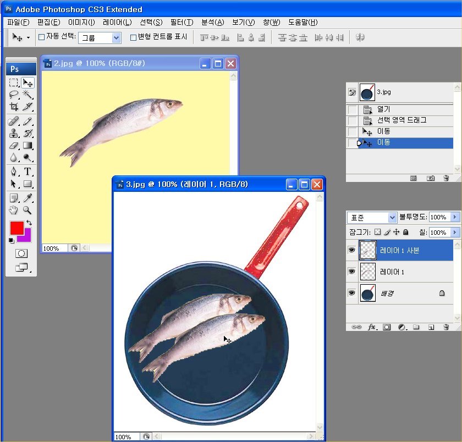
Task: Open the 그룹 auto-select dropdown
Action: [x=116, y=37]
